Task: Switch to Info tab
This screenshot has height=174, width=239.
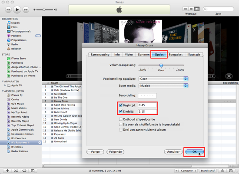Action: [117, 55]
